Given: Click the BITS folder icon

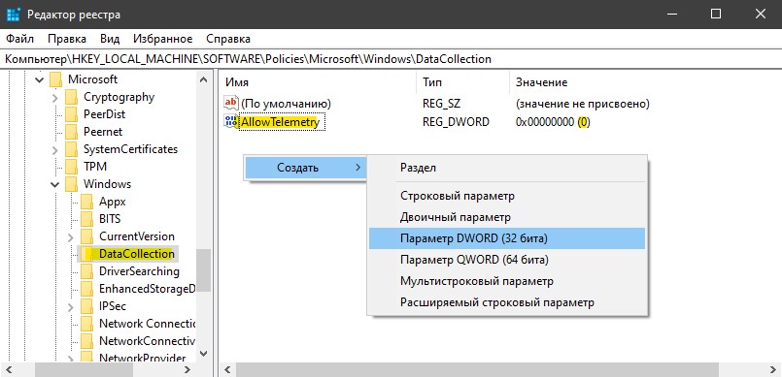Looking at the screenshot, I should pyautogui.click(x=86, y=219).
